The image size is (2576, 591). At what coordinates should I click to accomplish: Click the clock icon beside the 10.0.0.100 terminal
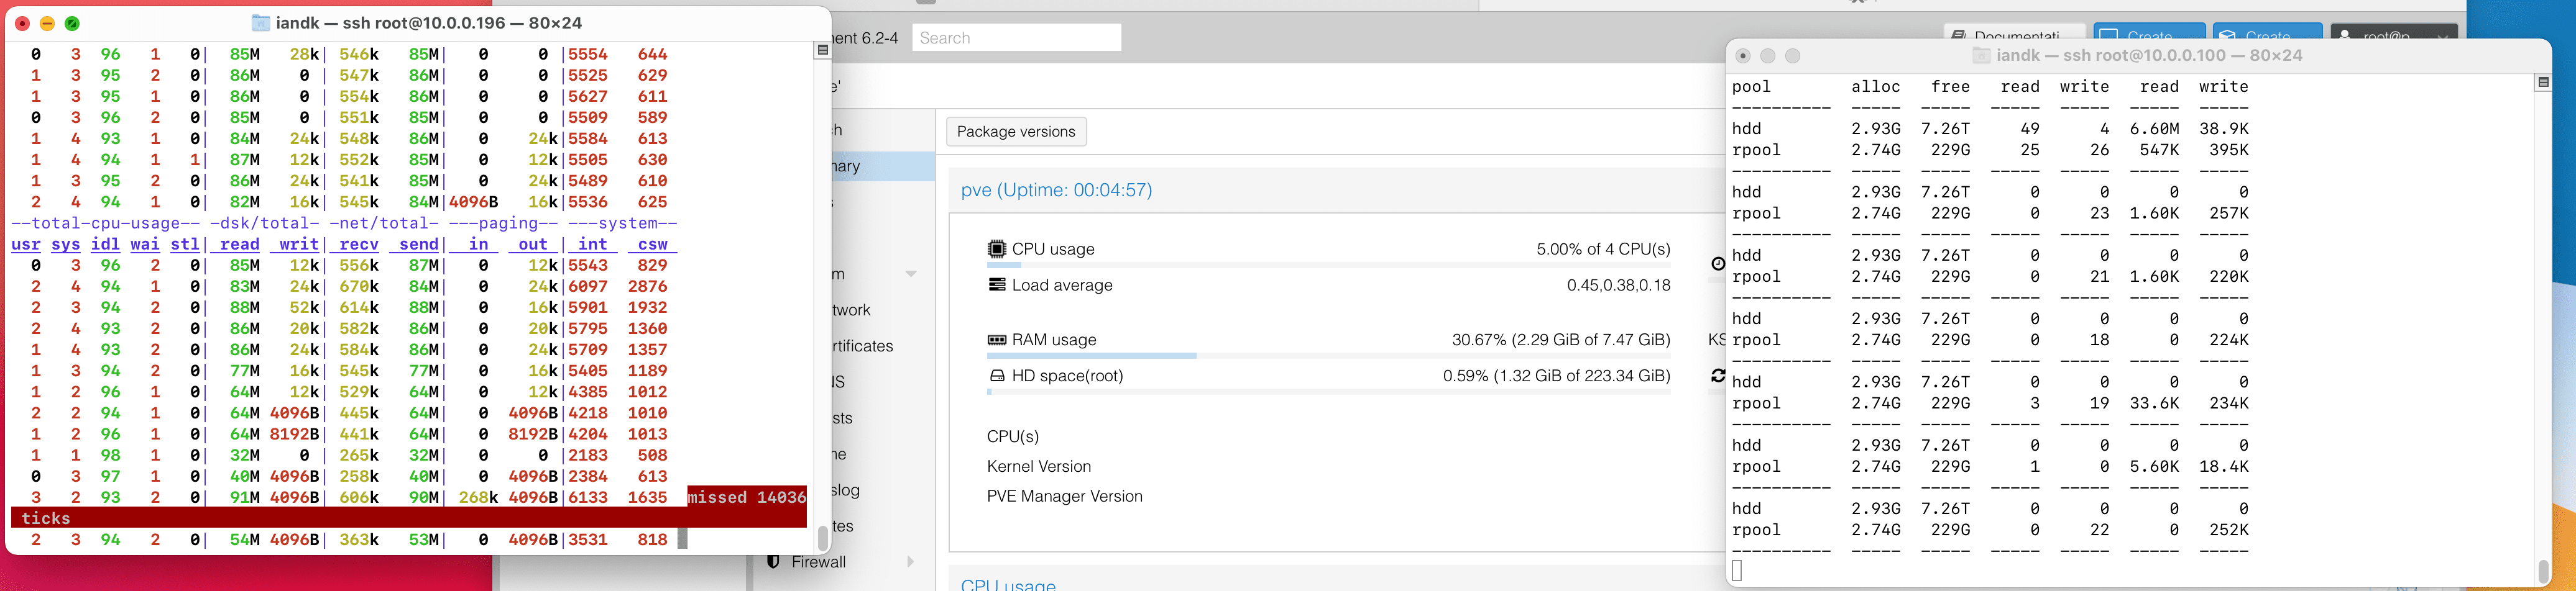[x=1718, y=264]
